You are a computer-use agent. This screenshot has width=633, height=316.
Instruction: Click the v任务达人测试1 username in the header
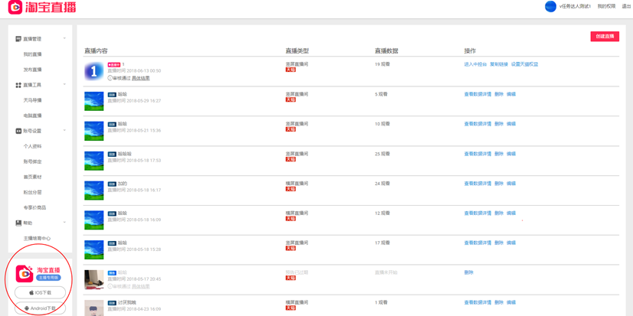(576, 6)
